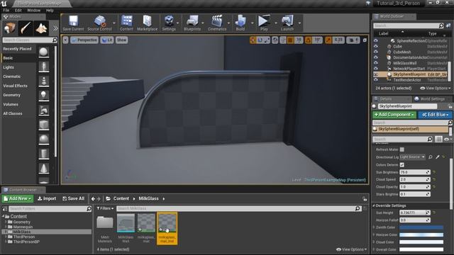
Task: Click the Zenith Color swatch
Action: (x=421, y=227)
